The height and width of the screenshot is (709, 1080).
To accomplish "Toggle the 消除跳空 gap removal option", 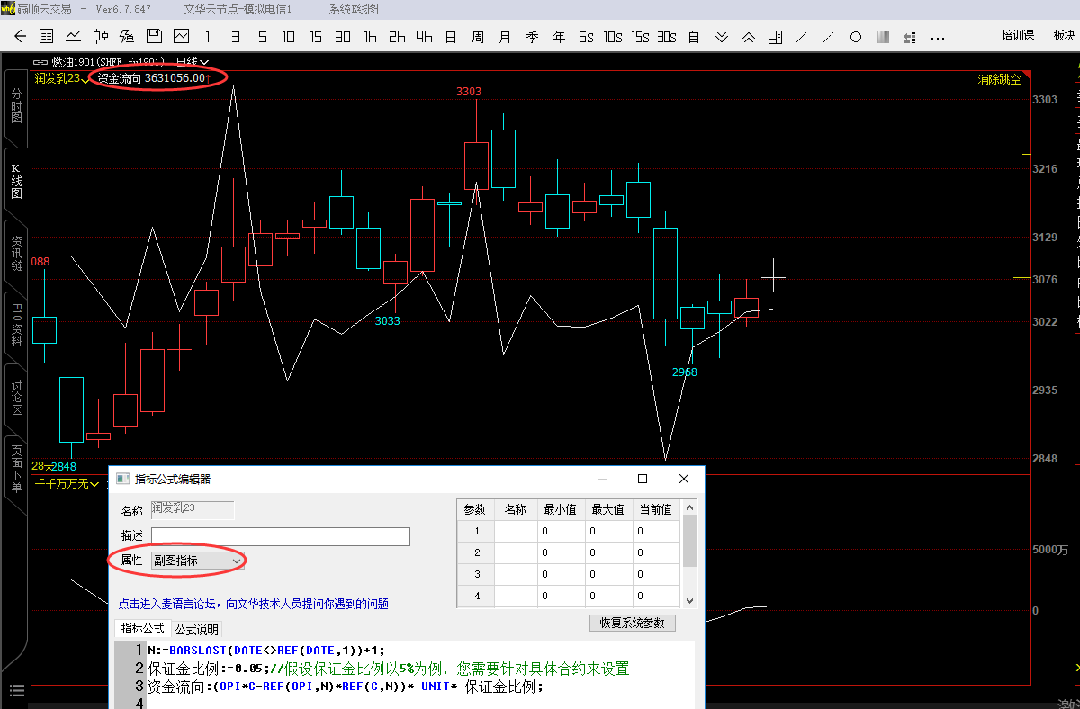I will coord(999,79).
